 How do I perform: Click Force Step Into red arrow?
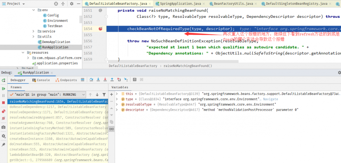(105, 80)
